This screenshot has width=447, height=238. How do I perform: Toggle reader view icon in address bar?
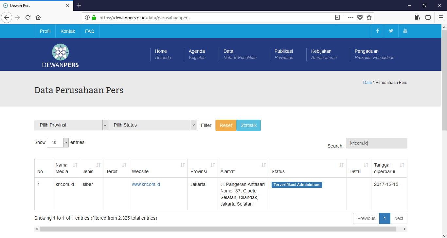click(337, 18)
